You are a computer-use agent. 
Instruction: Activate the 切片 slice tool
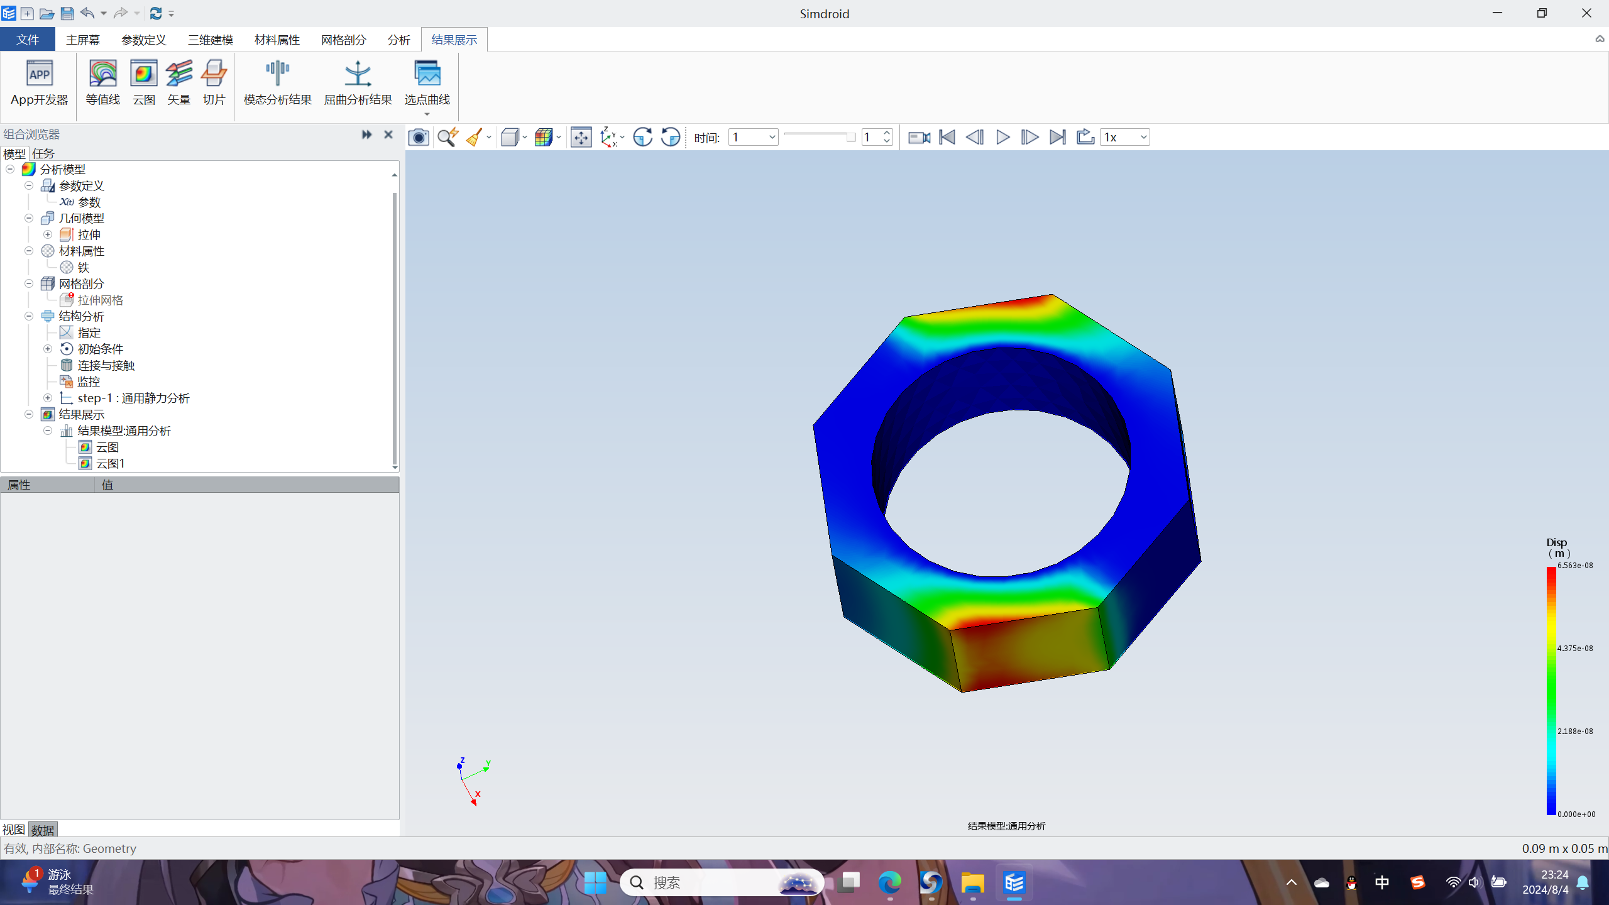tap(214, 82)
